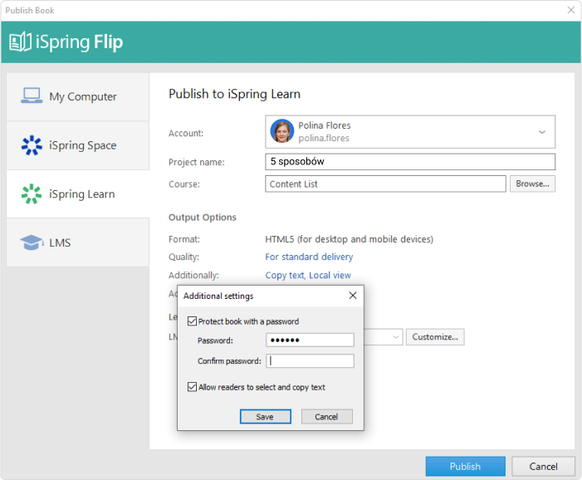The height and width of the screenshot is (480, 582).
Task: Click the Browse... button
Action: [532, 184]
